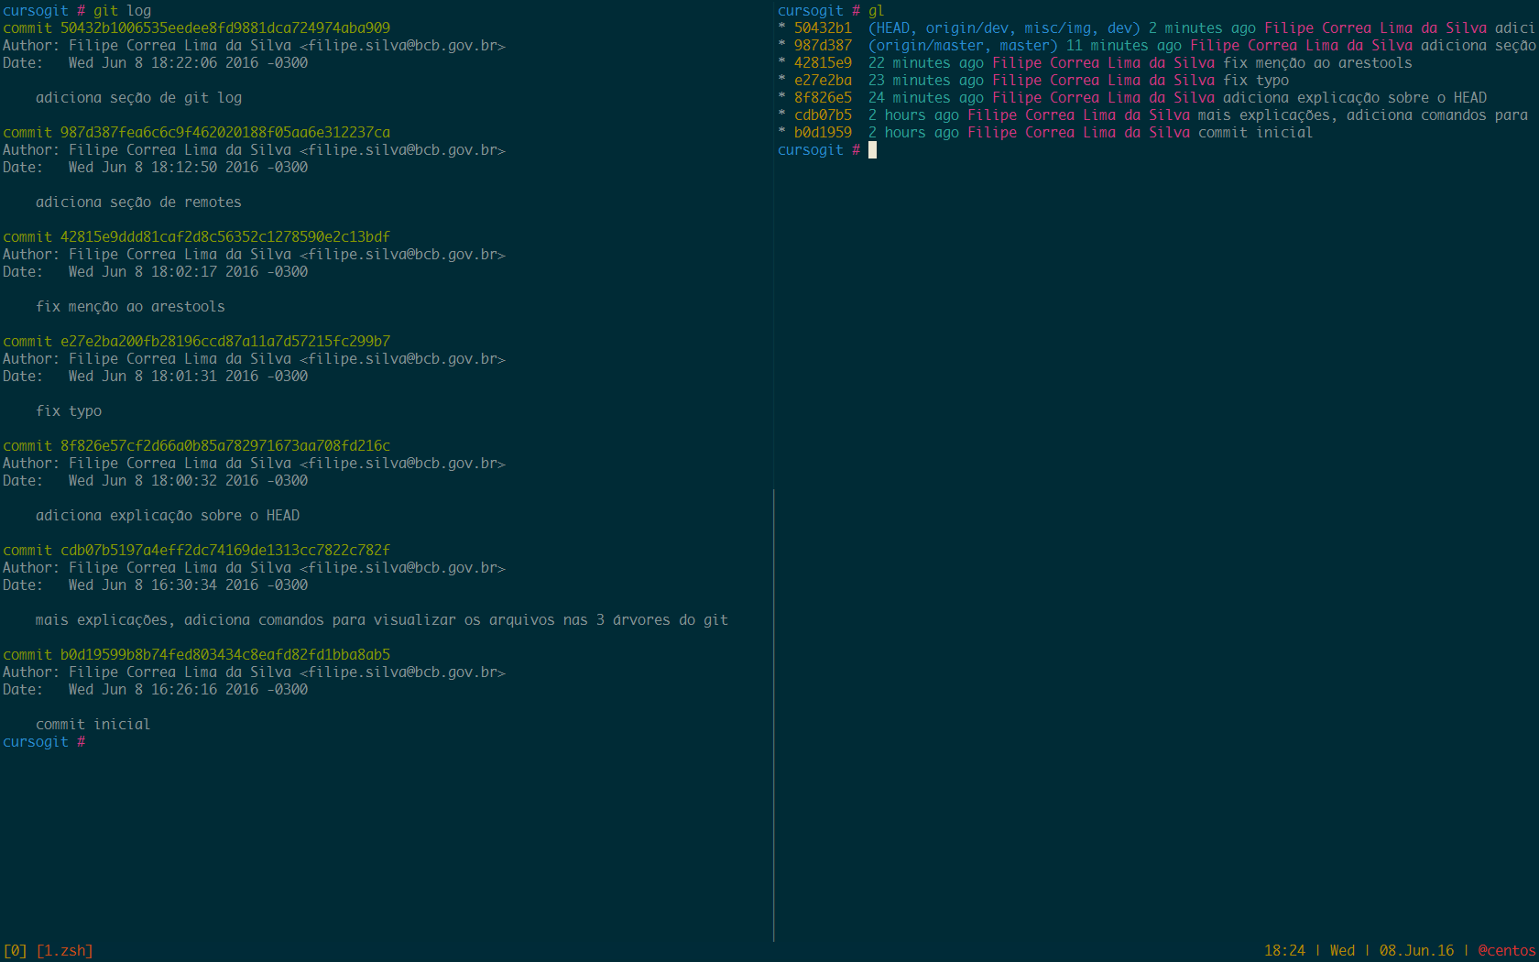Click the clock '18:24' in status bar
Image resolution: width=1539 pixels, height=962 pixels.
(1284, 951)
